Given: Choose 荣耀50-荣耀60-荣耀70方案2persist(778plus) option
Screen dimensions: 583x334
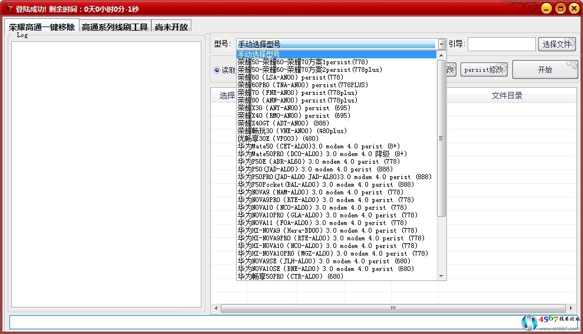Looking at the screenshot, I should [336, 70].
